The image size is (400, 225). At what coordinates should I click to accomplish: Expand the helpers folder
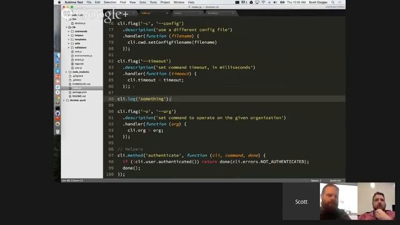pos(69,36)
